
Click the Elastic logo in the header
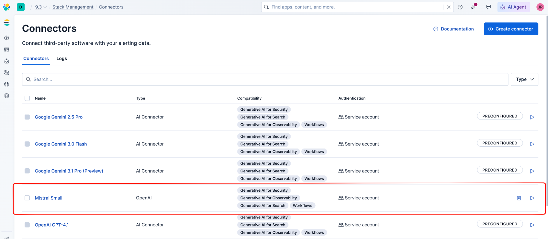(x=7, y=7)
